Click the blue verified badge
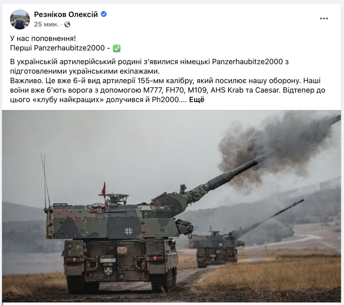344x305 pixels. [x=104, y=14]
